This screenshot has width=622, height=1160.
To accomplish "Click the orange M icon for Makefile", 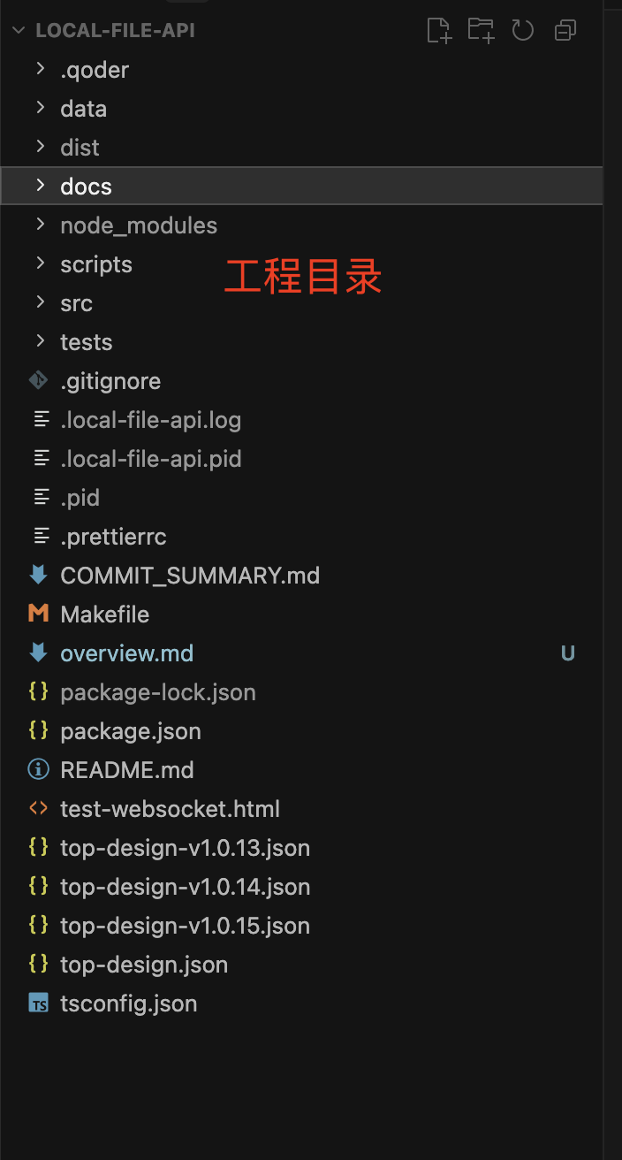I will pyautogui.click(x=38, y=614).
